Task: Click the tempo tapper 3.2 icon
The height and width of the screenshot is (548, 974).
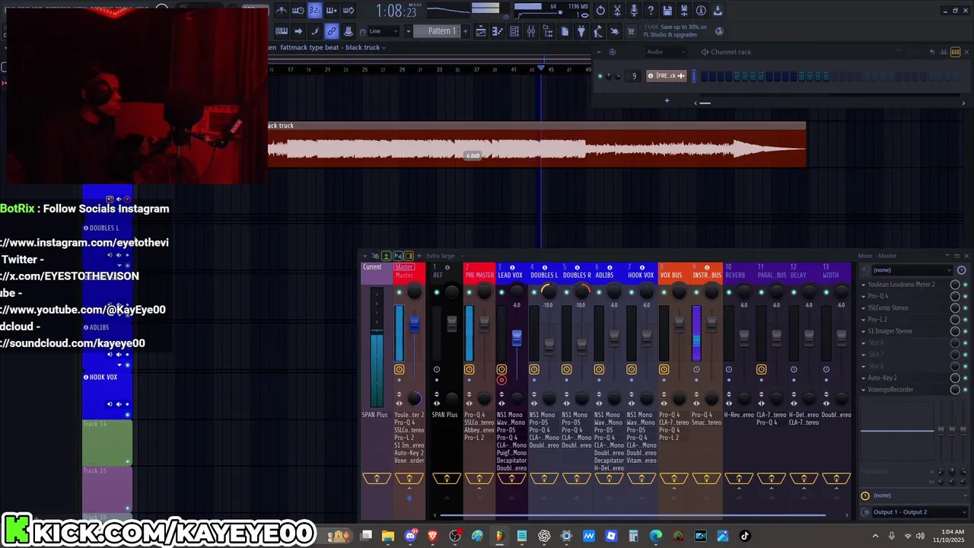Action: (x=314, y=11)
